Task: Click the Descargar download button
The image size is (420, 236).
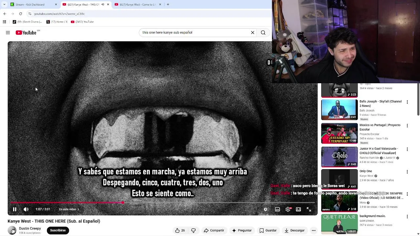Action: point(295,230)
